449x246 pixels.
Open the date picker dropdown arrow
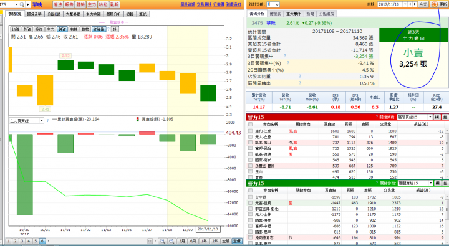(405, 4)
